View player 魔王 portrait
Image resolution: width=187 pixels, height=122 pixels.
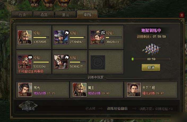click(80, 90)
